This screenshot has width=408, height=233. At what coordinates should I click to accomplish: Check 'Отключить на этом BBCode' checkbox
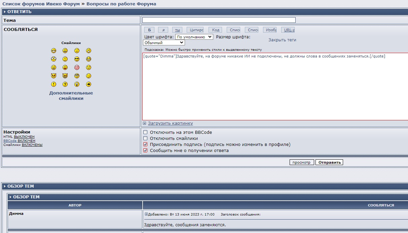(x=145, y=132)
